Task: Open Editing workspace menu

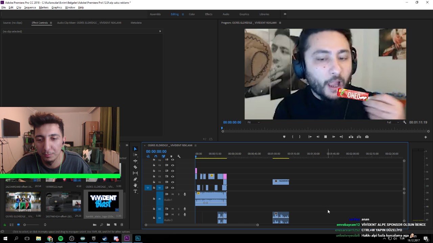Action: 183,14
